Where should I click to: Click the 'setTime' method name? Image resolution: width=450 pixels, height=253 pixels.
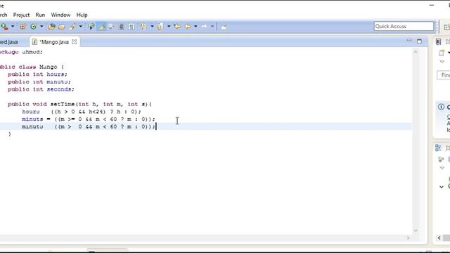[x=63, y=104]
